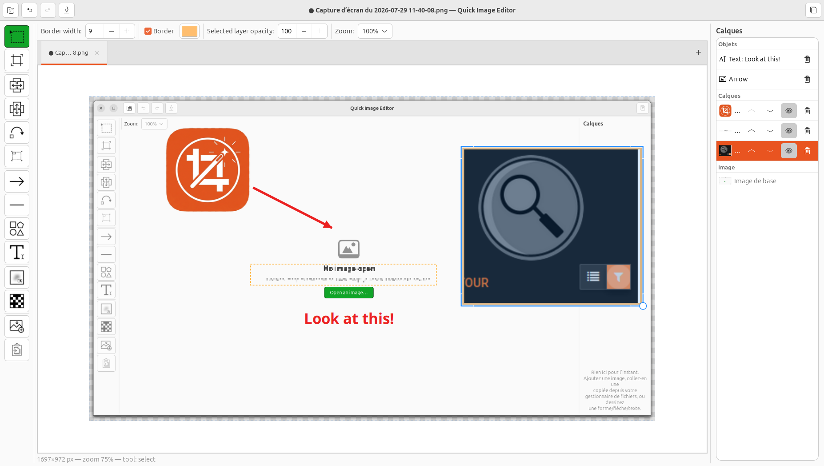The width and height of the screenshot is (824, 466).
Task: Select the Shapes tool
Action: click(17, 229)
